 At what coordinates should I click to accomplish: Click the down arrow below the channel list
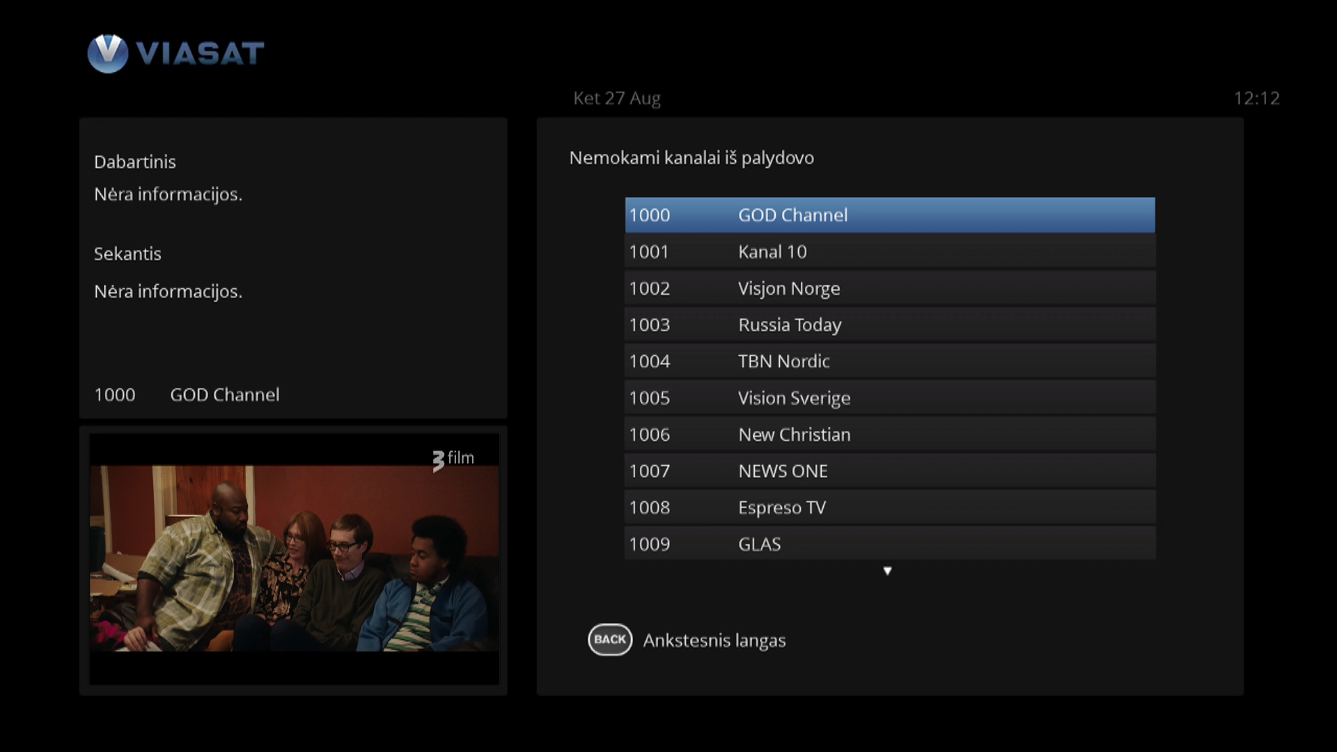point(887,571)
